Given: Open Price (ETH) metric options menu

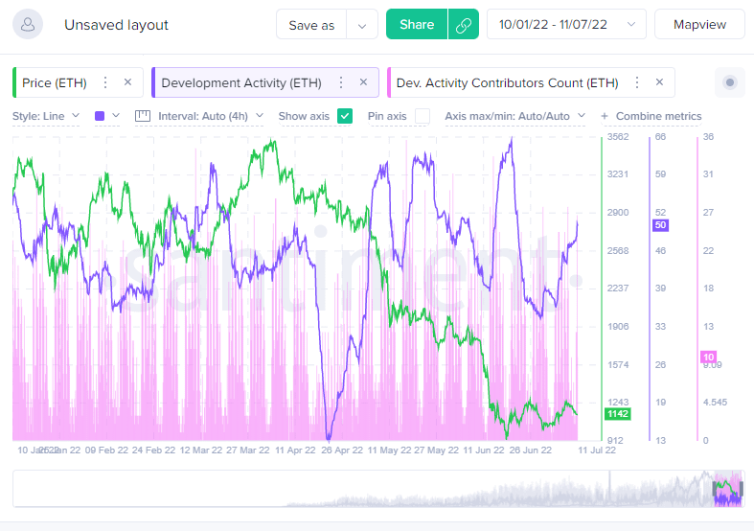Looking at the screenshot, I should click(105, 82).
